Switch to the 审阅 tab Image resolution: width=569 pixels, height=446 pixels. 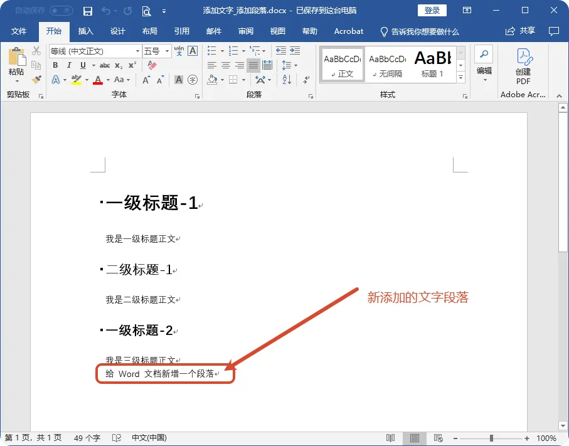tap(246, 31)
